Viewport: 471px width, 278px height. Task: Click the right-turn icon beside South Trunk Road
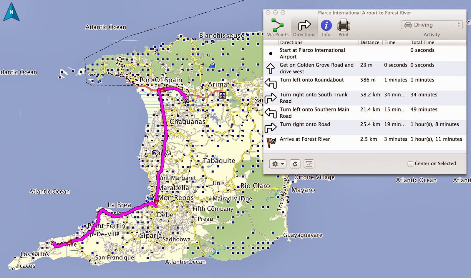pyautogui.click(x=271, y=98)
